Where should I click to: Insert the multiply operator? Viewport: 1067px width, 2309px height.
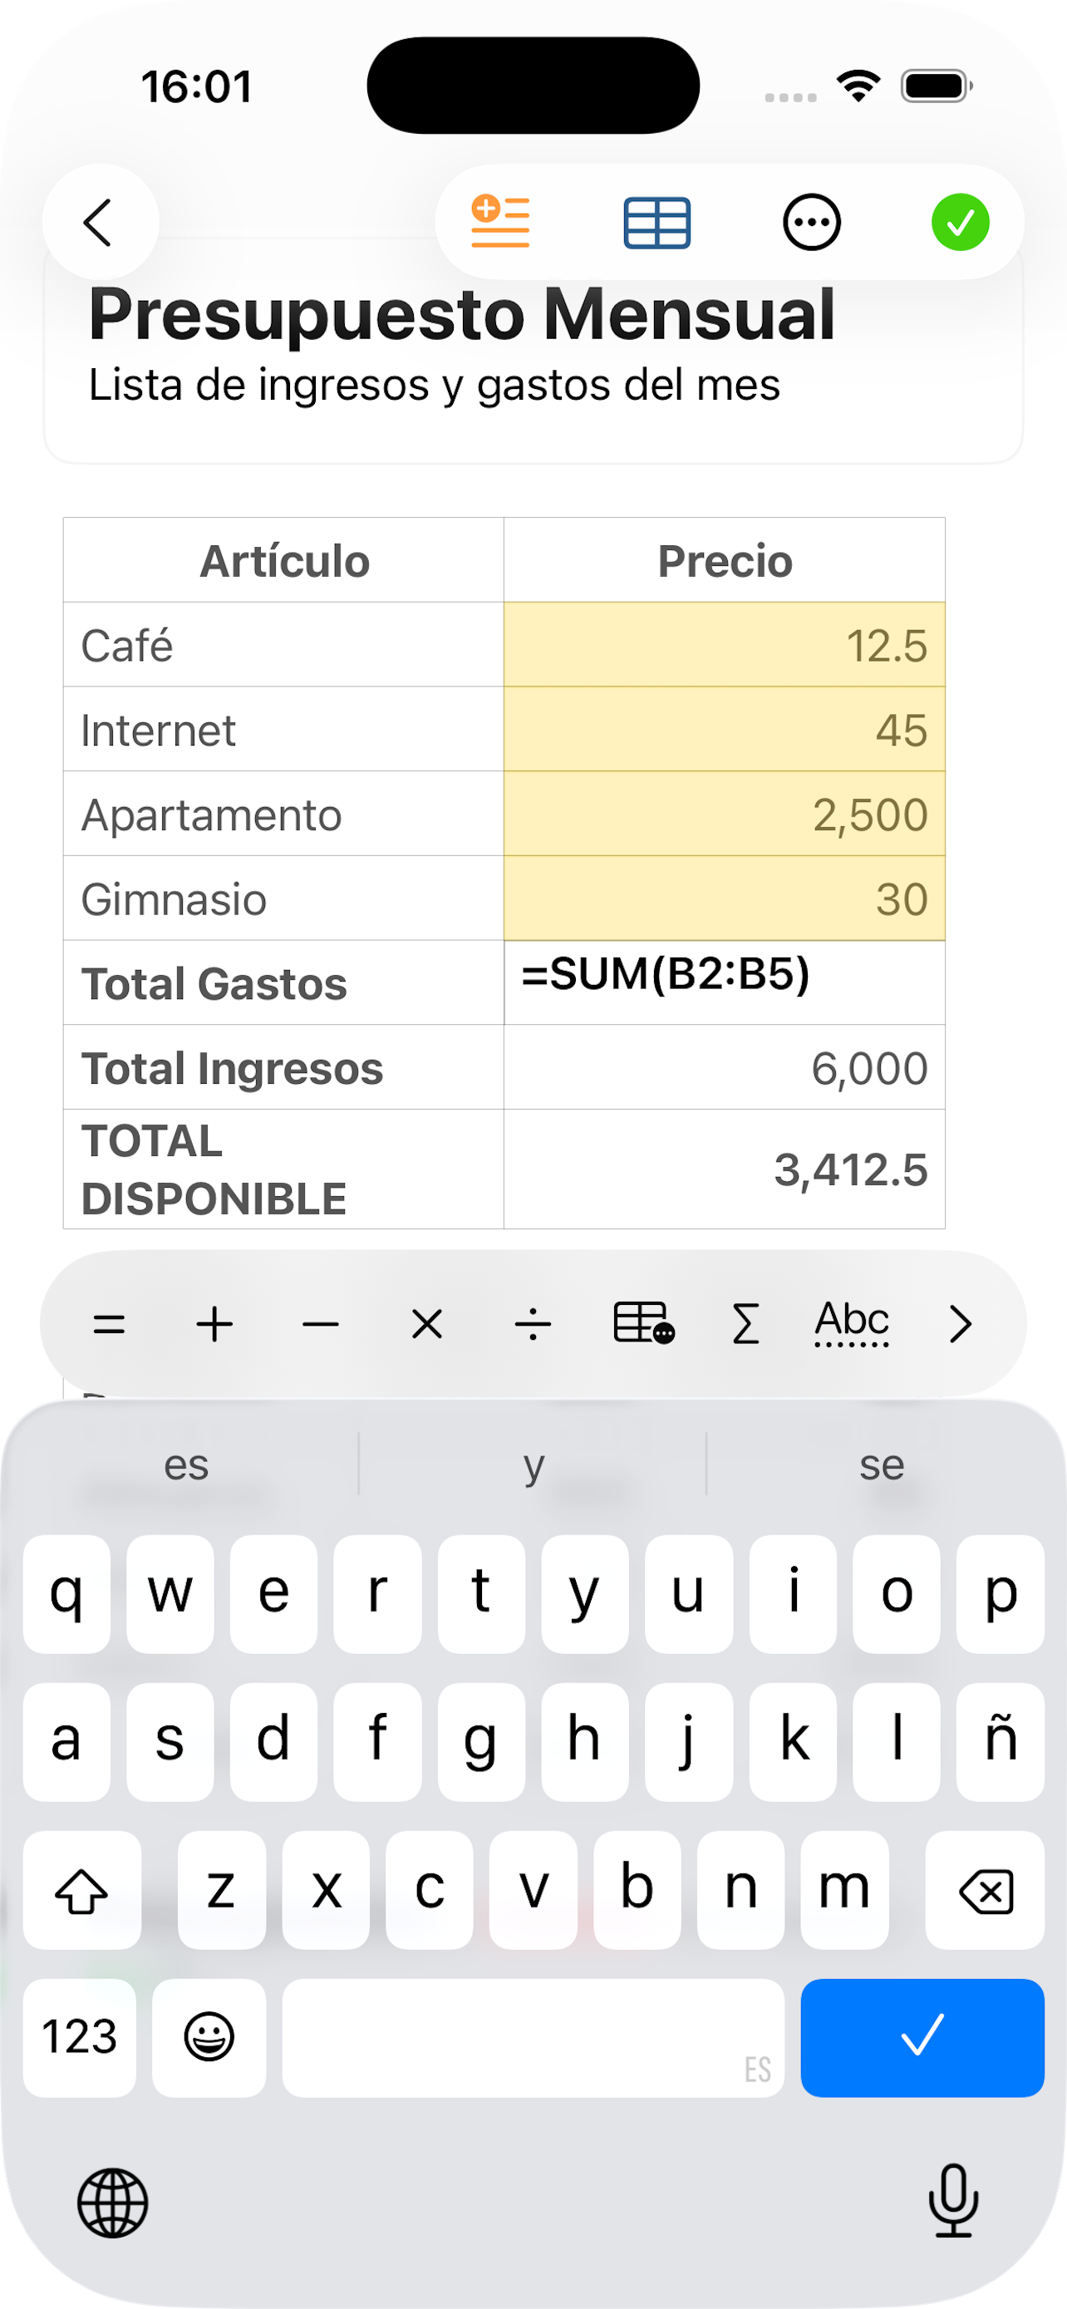click(426, 1324)
